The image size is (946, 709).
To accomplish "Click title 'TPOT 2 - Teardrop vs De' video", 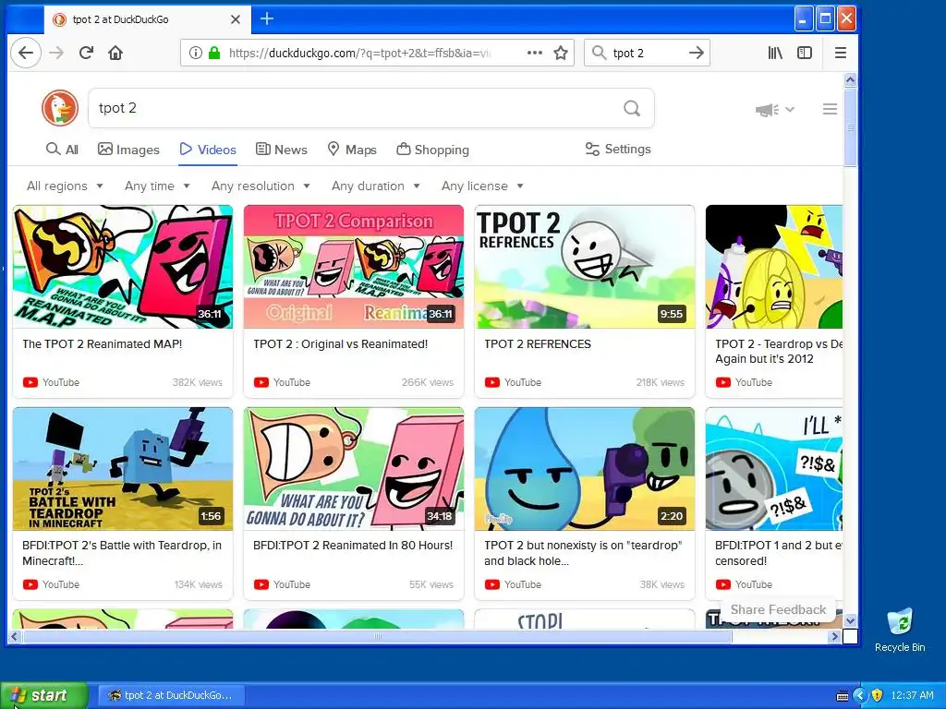I will (x=778, y=352).
